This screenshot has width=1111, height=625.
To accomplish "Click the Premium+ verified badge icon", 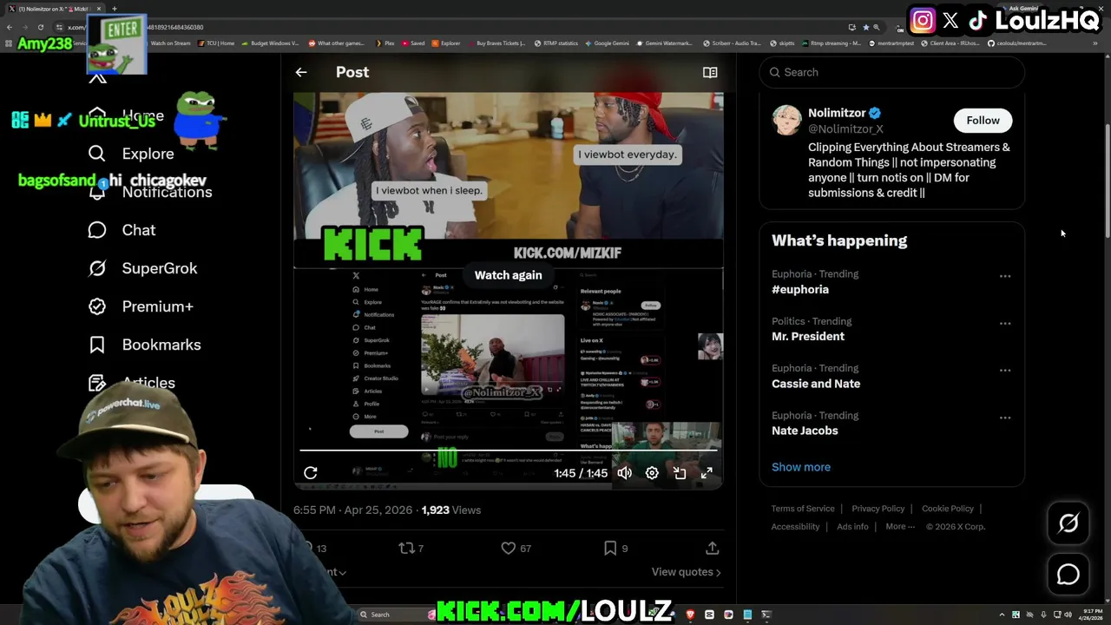I will click(97, 306).
